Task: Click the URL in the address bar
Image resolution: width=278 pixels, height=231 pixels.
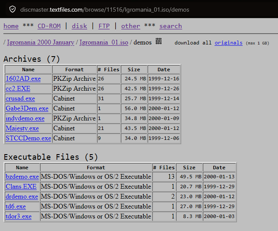Action: [x=104, y=9]
